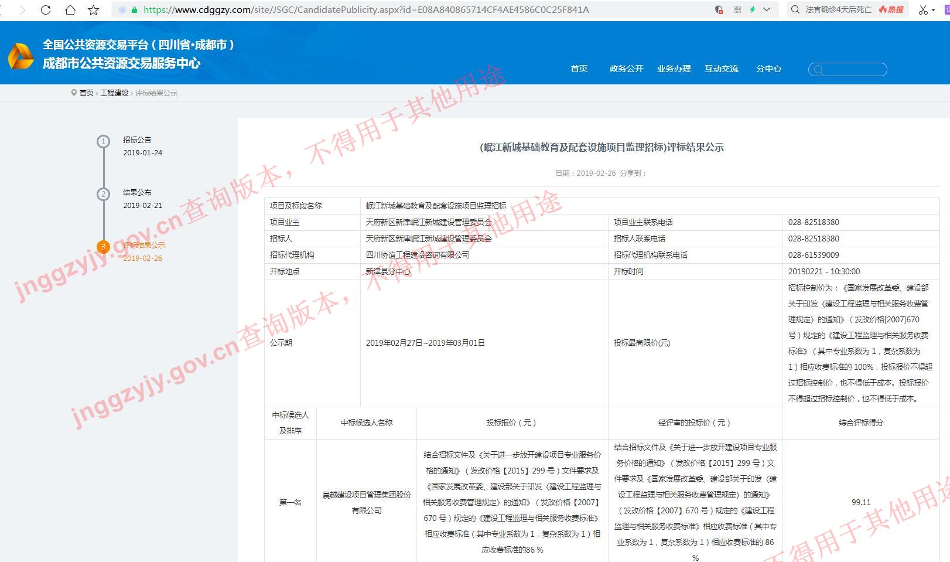Go to browser home page icon

click(70, 10)
